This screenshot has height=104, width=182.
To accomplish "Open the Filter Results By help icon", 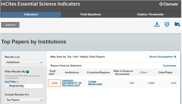I will (x=27, y=72).
